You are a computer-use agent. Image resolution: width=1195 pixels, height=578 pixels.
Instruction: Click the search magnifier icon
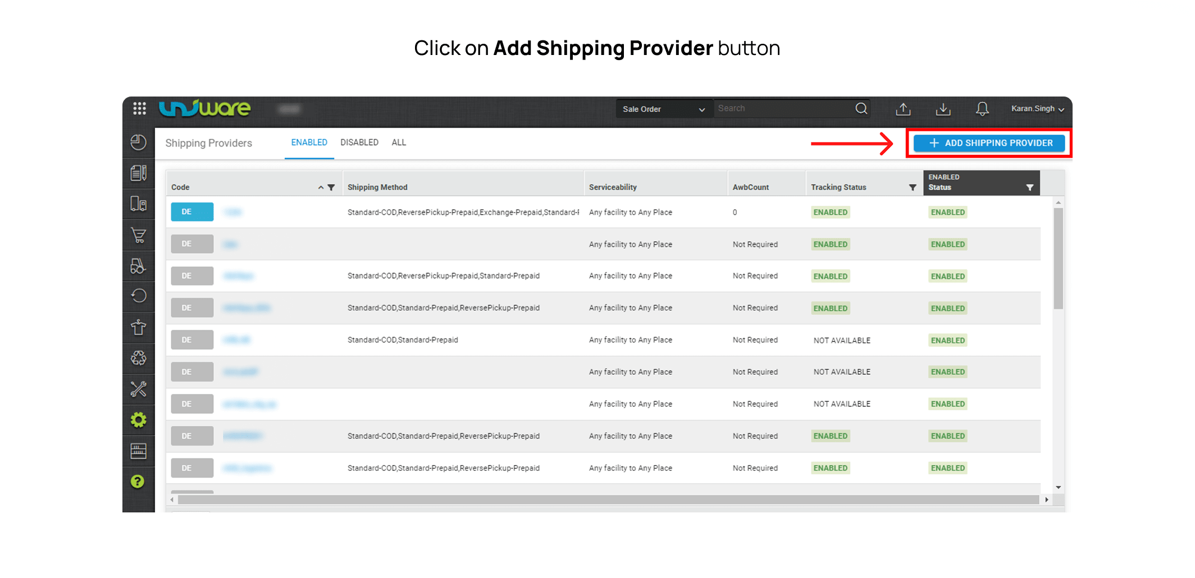click(861, 108)
